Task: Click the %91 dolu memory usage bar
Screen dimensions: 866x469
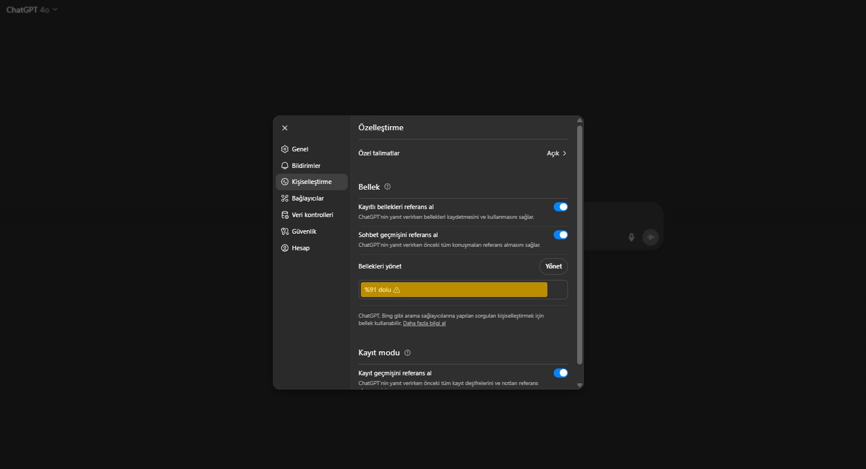Action: pos(463,290)
